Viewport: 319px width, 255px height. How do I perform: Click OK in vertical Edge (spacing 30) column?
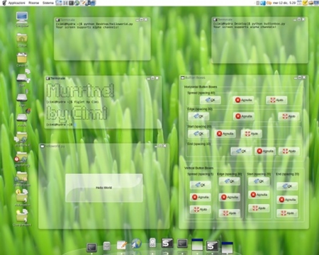point(230,181)
